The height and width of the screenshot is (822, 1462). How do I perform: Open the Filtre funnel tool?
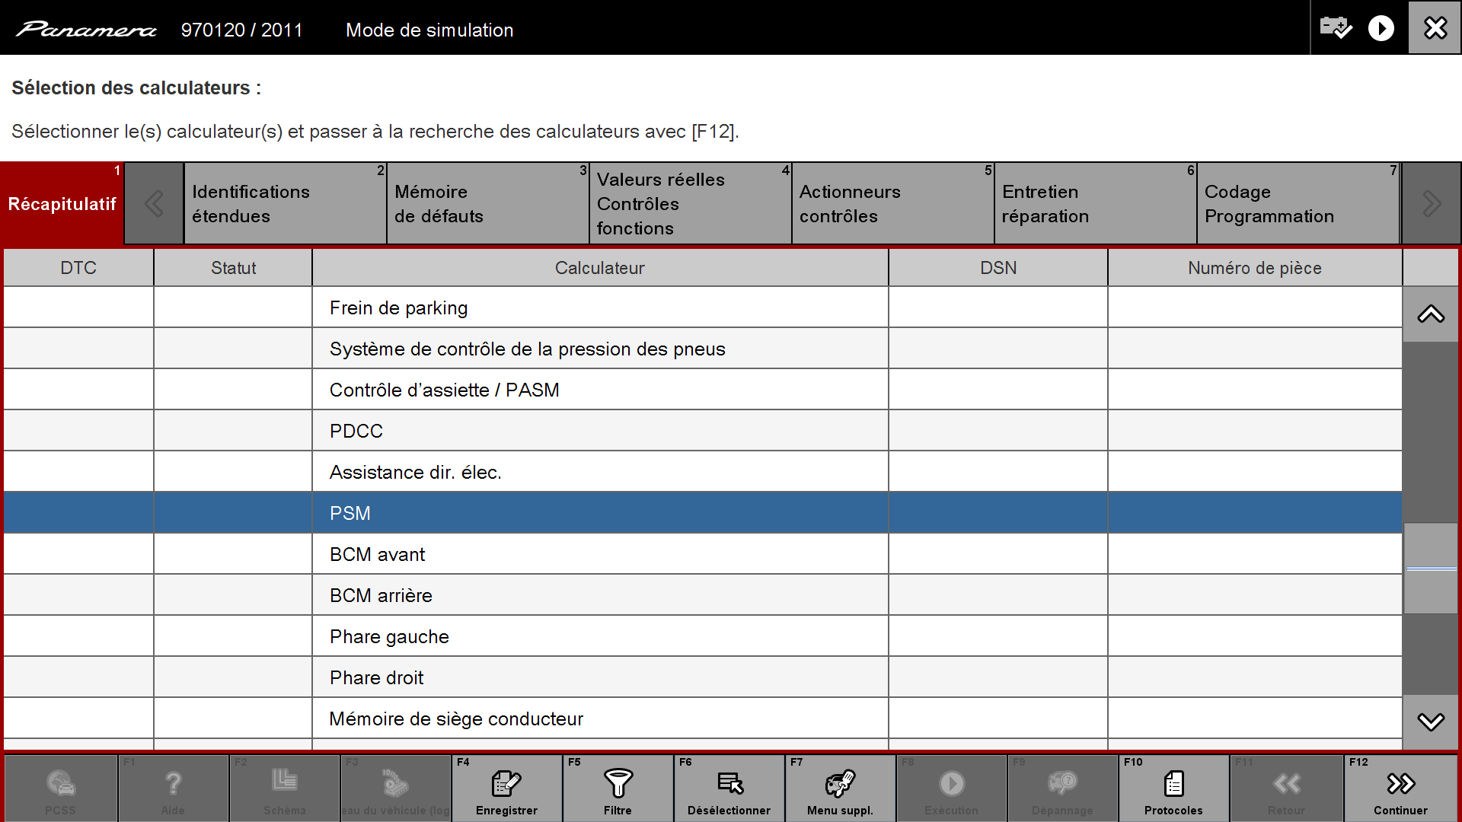click(x=618, y=784)
